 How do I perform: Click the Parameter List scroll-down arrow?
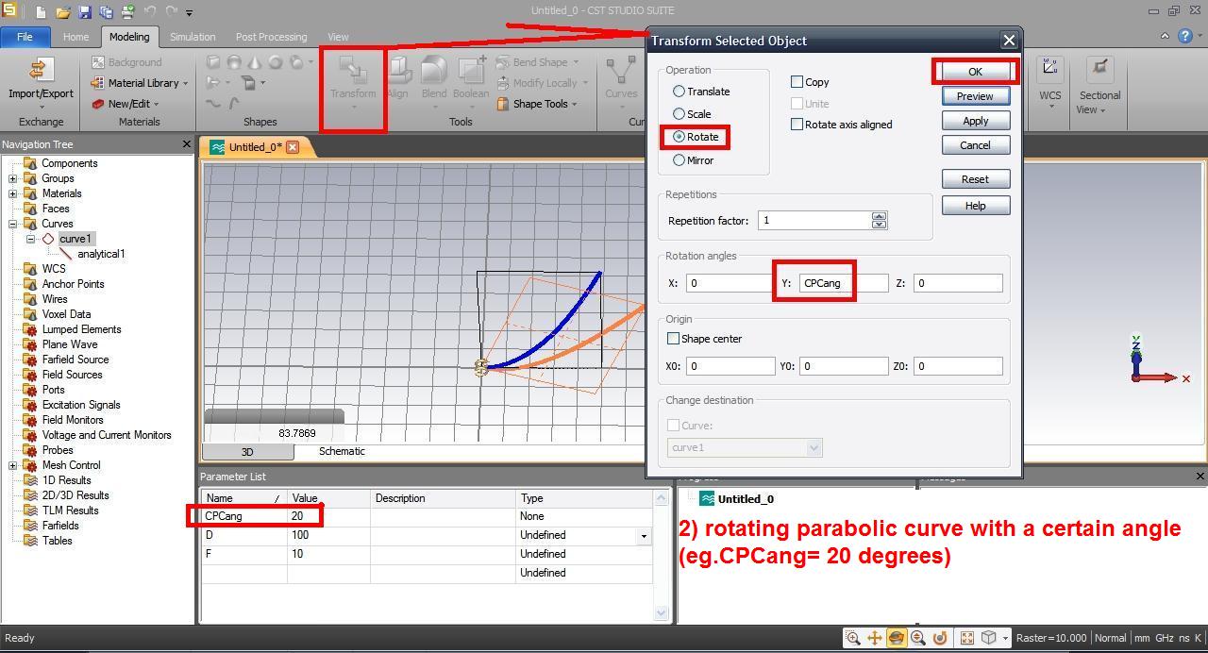[662, 613]
